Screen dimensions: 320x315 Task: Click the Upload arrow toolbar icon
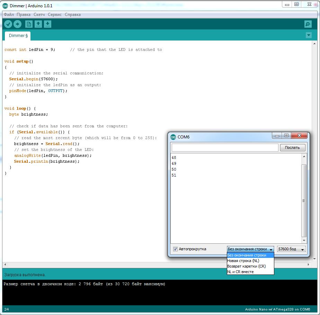(x=17, y=24)
